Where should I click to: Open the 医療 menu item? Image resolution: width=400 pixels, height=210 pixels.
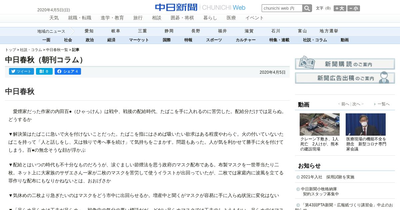pyautogui.click(x=231, y=18)
